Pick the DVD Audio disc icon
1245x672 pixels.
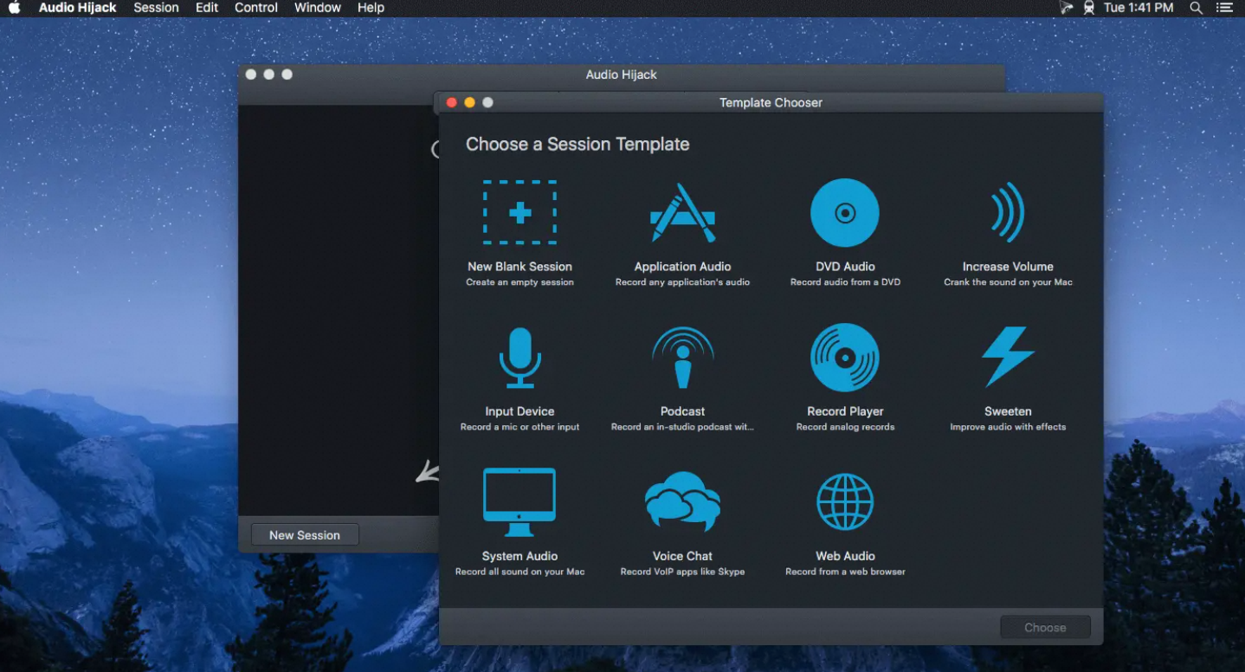[x=845, y=213]
